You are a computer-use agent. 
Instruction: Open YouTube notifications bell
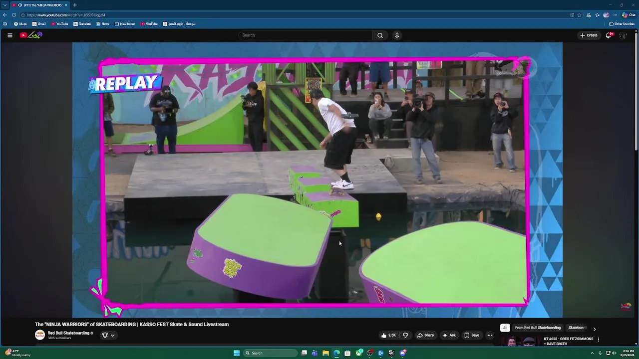[609, 35]
